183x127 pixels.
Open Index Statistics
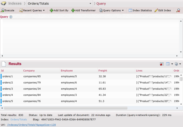[140, 10]
